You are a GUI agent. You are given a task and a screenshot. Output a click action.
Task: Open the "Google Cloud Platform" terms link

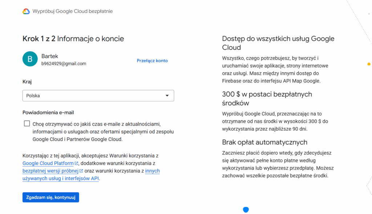coord(48,163)
